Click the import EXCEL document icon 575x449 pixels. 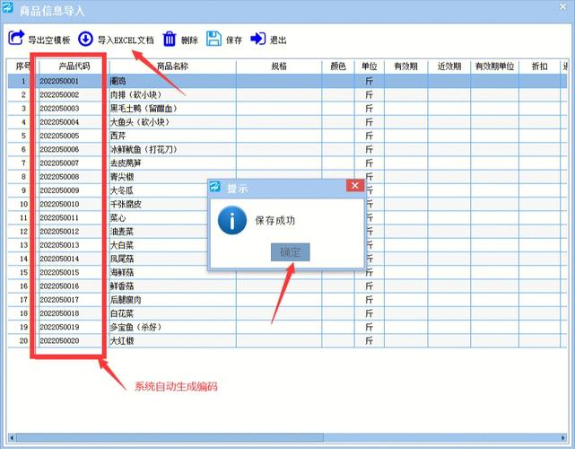click(x=85, y=39)
